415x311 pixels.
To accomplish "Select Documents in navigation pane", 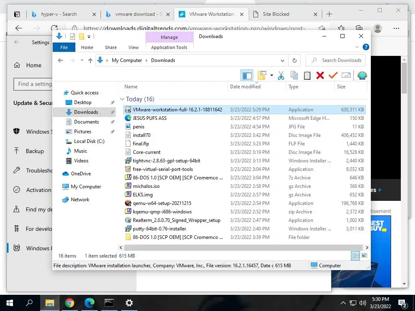I will [x=87, y=122].
